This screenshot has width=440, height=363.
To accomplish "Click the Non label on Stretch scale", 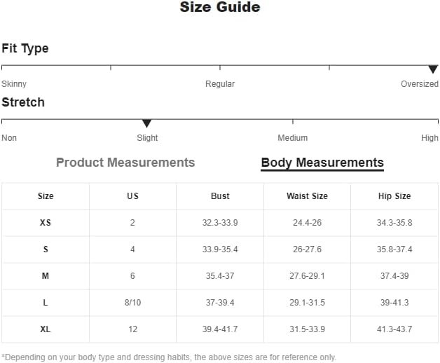I will (9, 138).
